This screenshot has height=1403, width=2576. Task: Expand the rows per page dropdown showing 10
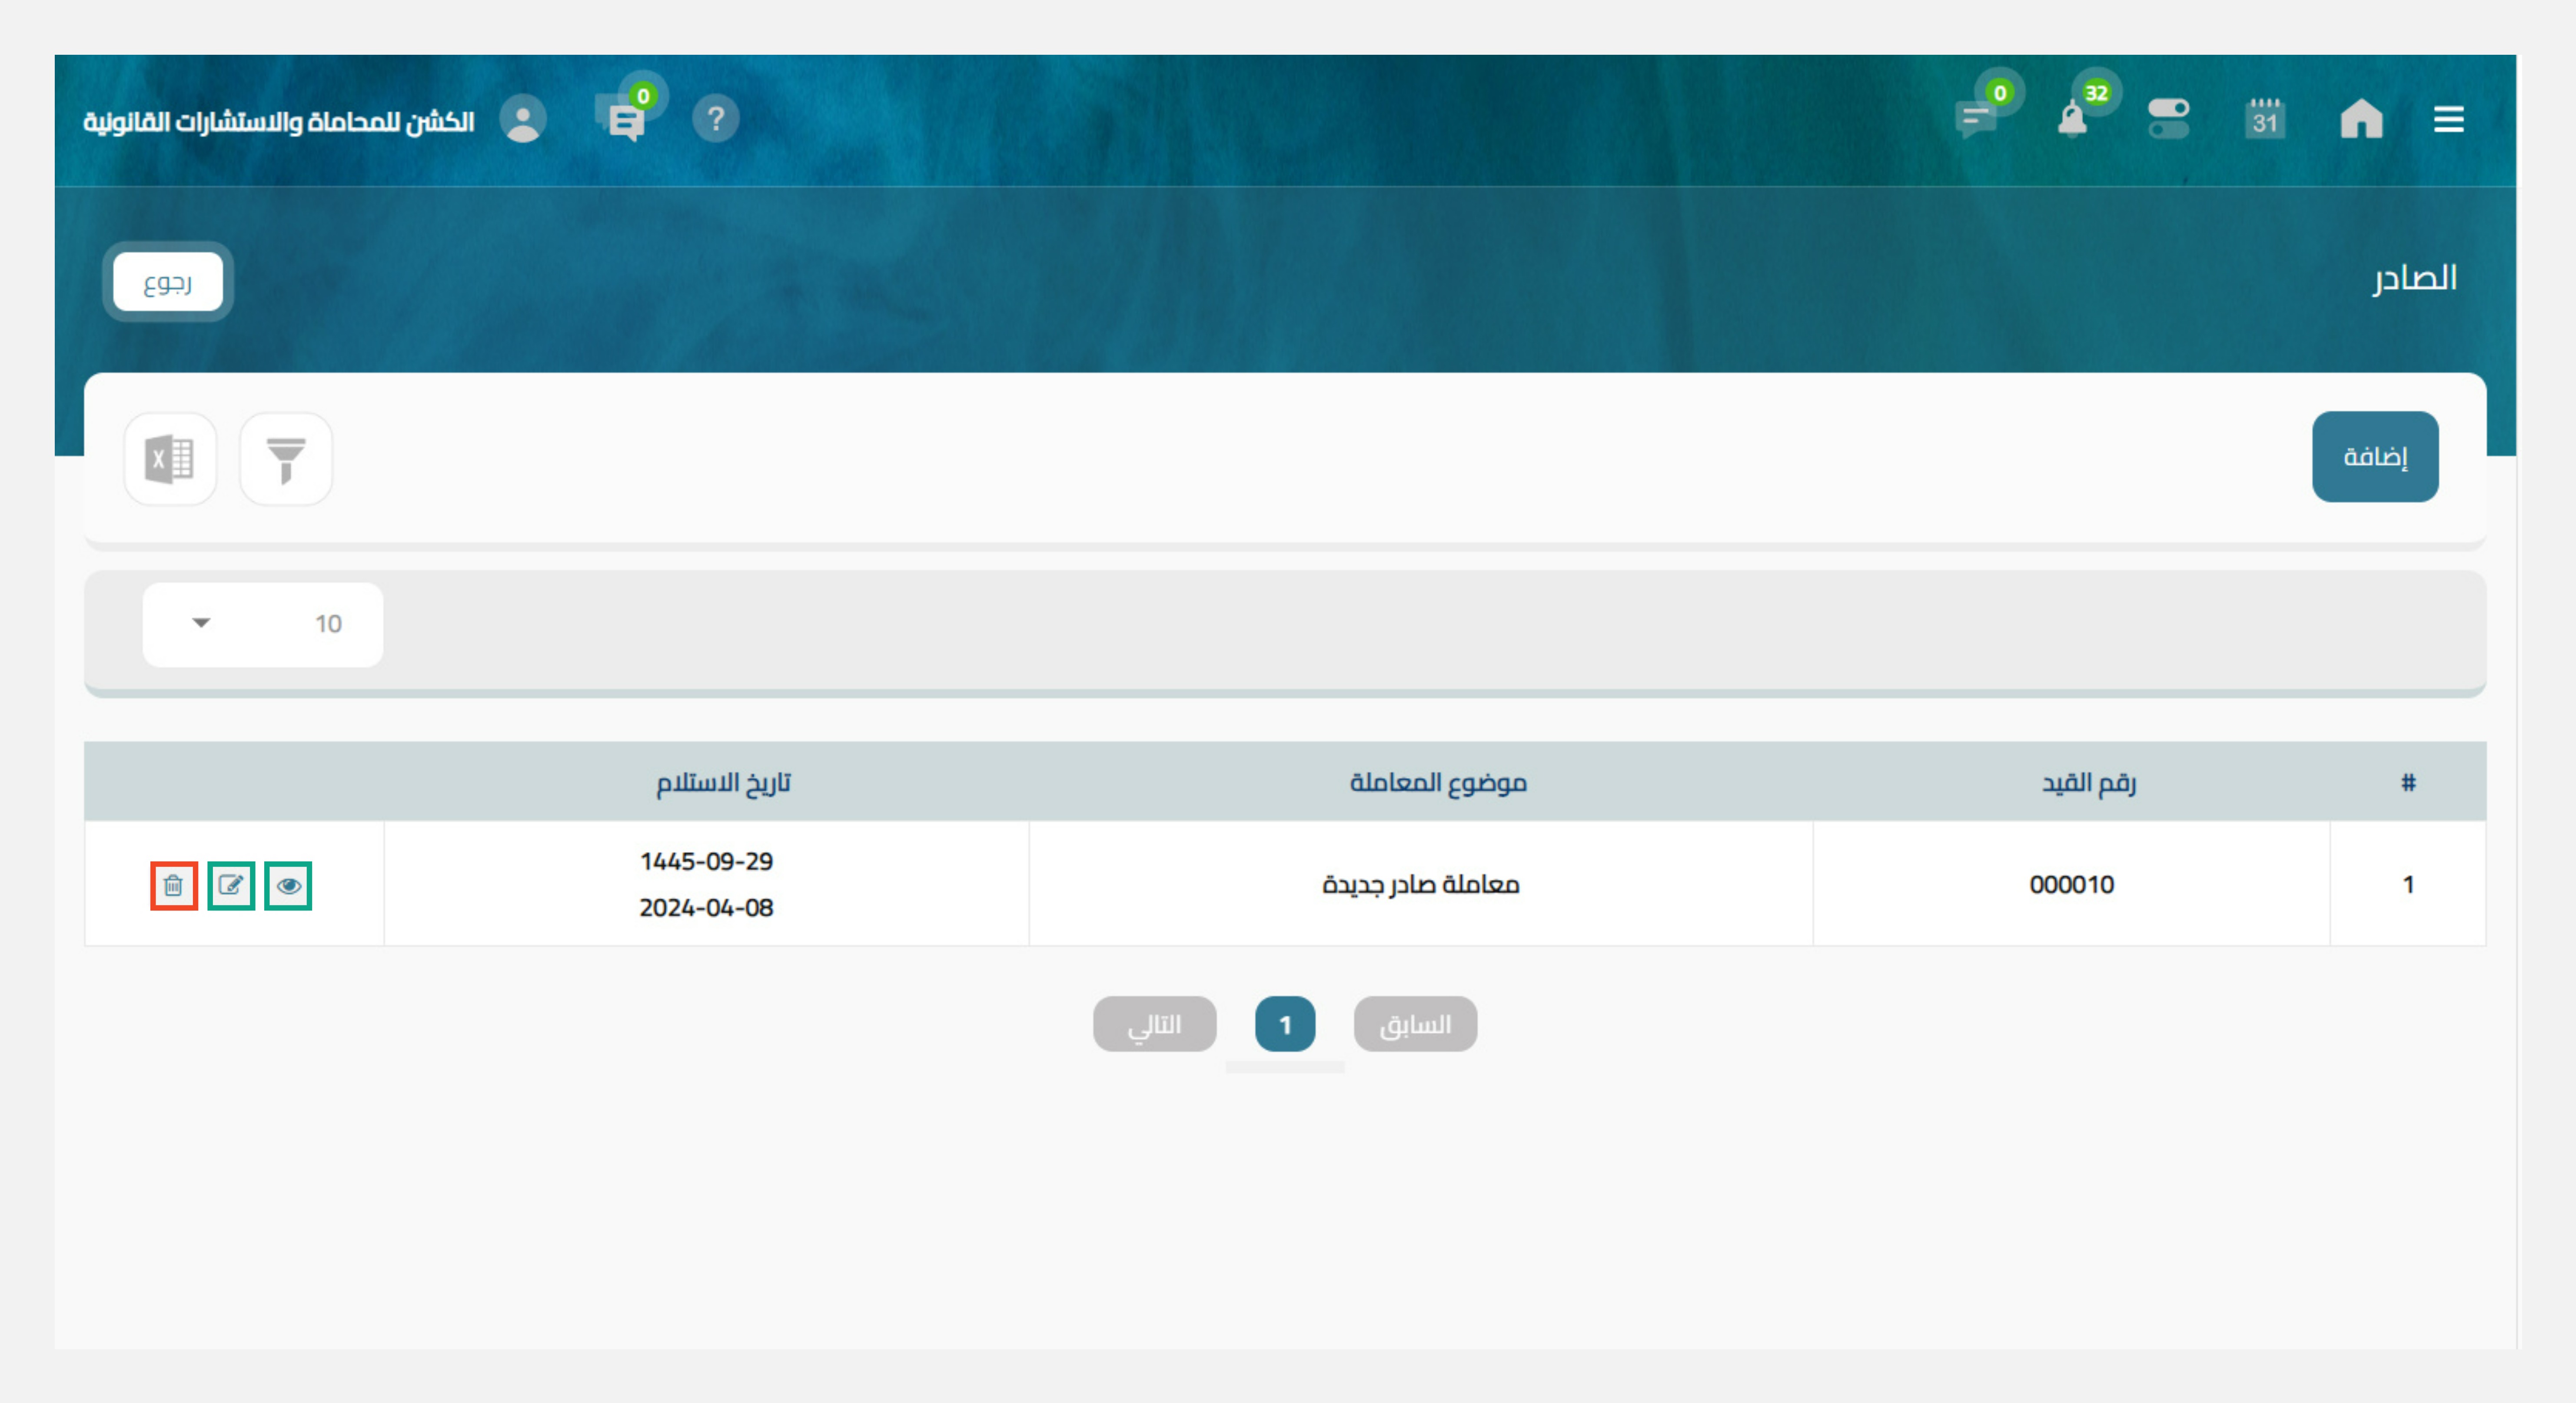[x=262, y=624]
